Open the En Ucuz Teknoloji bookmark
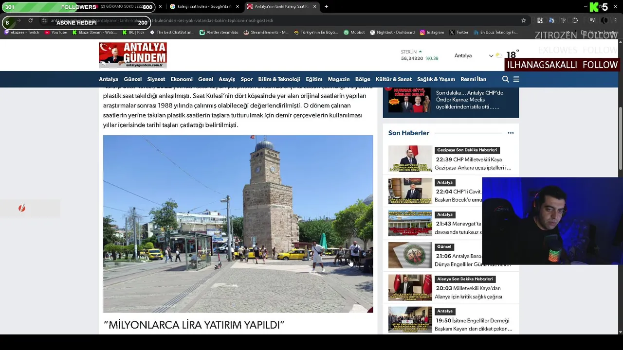The height and width of the screenshot is (350, 623). (495, 33)
